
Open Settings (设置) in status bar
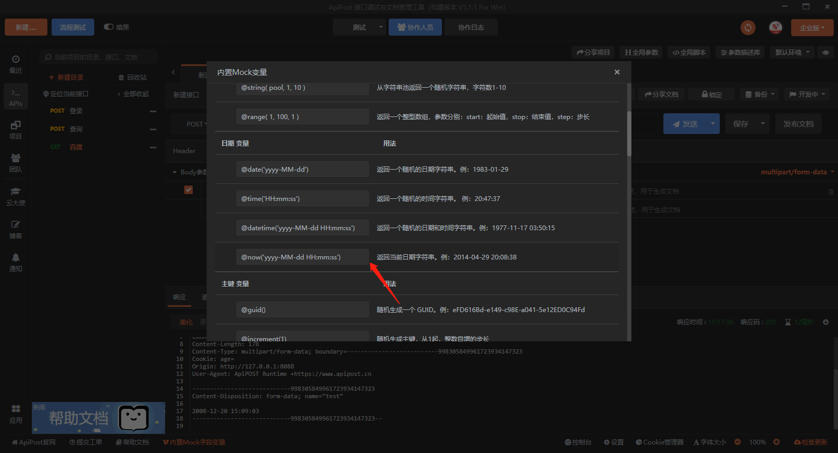614,442
